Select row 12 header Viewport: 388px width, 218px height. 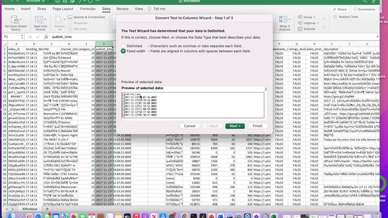pos(4,96)
